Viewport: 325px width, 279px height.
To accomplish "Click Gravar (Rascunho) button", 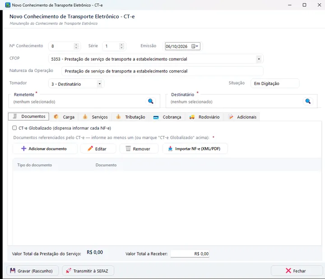I will click(x=32, y=271).
